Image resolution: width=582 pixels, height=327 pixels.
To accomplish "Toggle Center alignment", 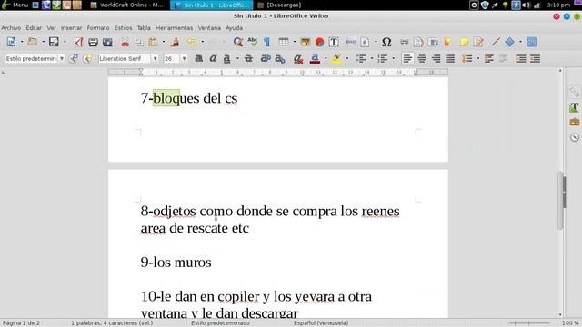I will click(x=422, y=58).
